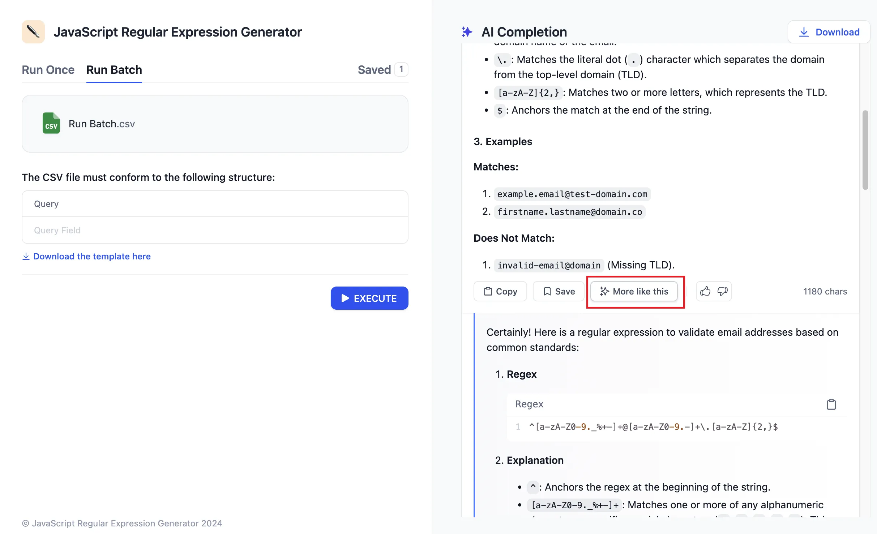
Task: Click the Query Field cell
Action: [215, 230]
